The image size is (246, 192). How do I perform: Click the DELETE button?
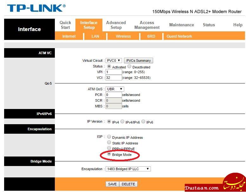pyautogui.click(x=128, y=184)
